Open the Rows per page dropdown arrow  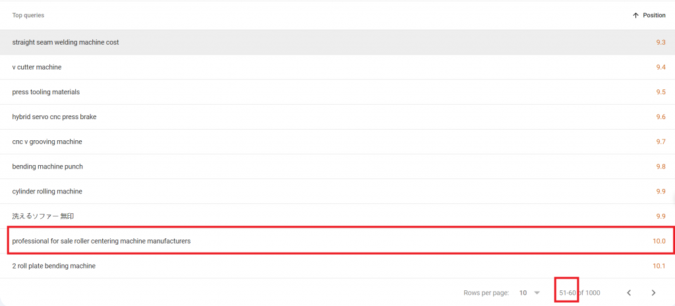tap(537, 293)
